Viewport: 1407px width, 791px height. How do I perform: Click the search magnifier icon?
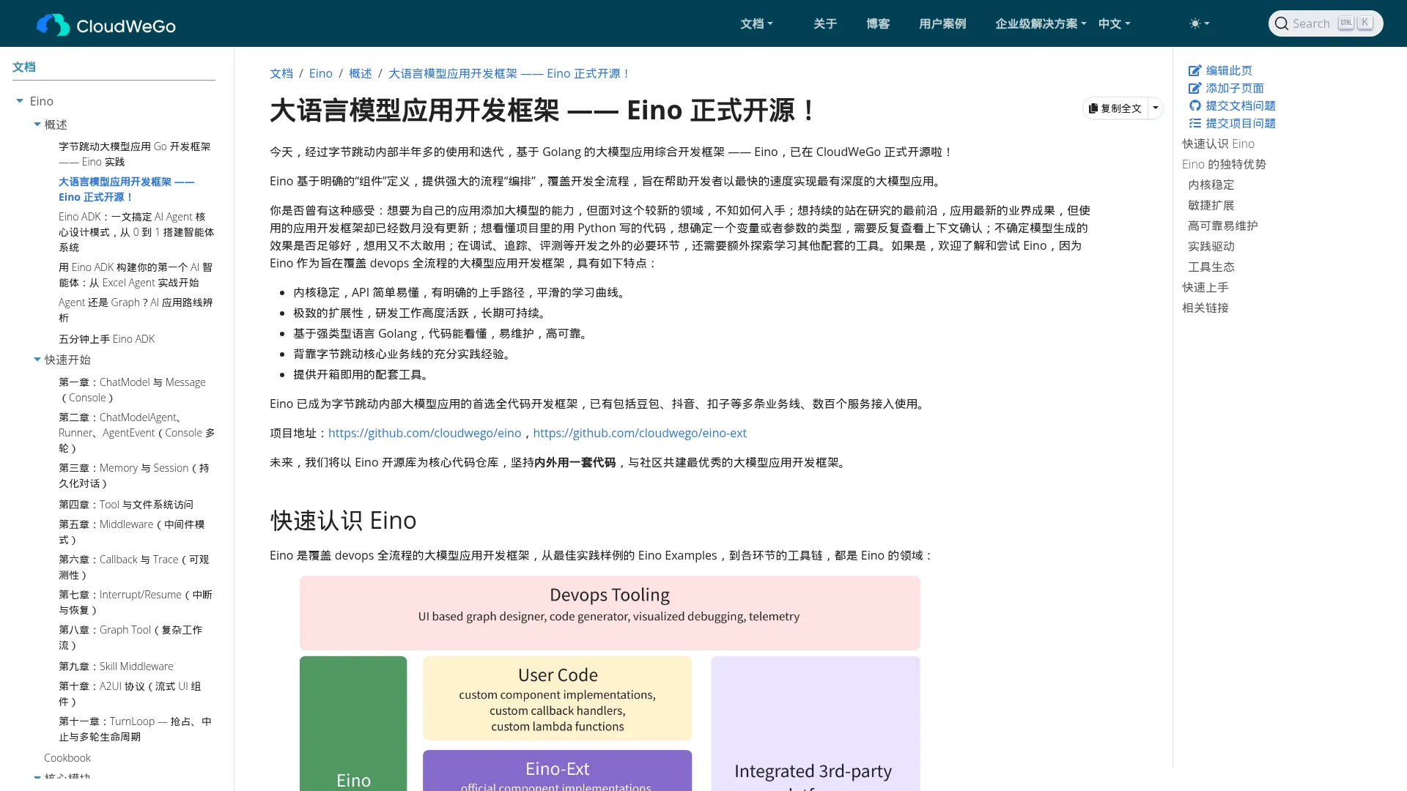[1281, 23]
